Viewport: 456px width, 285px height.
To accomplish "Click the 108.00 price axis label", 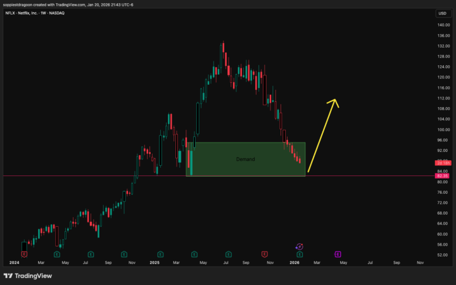I will (x=444, y=109).
